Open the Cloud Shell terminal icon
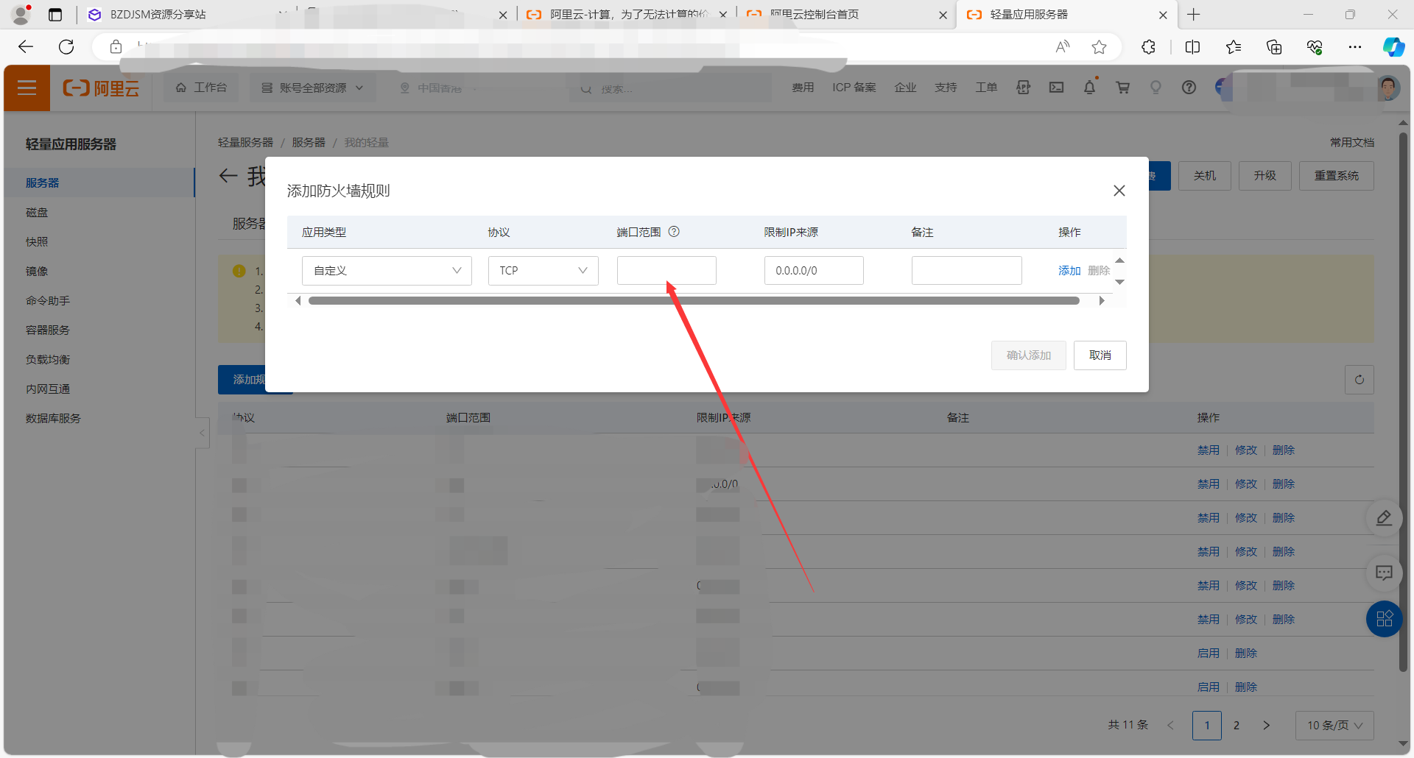 [1057, 88]
